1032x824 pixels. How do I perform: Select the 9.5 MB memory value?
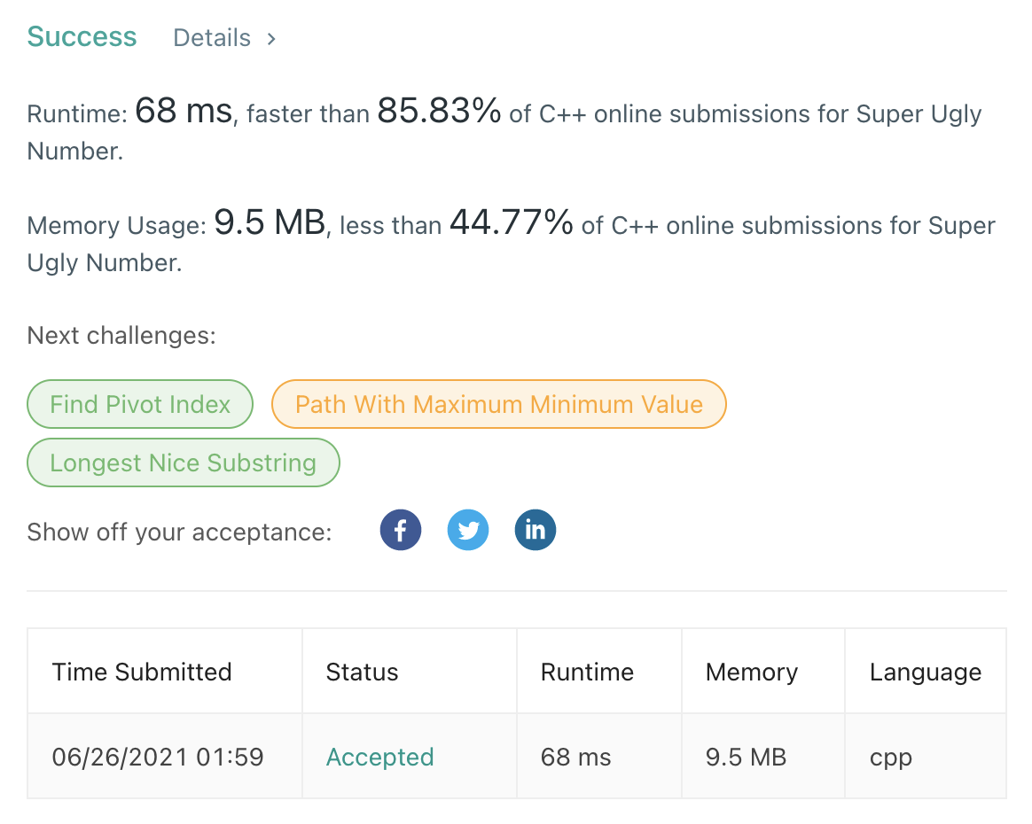coord(745,757)
